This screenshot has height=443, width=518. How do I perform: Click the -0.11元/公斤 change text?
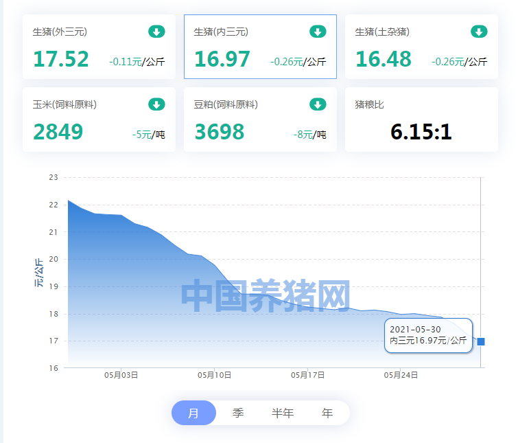(x=137, y=62)
